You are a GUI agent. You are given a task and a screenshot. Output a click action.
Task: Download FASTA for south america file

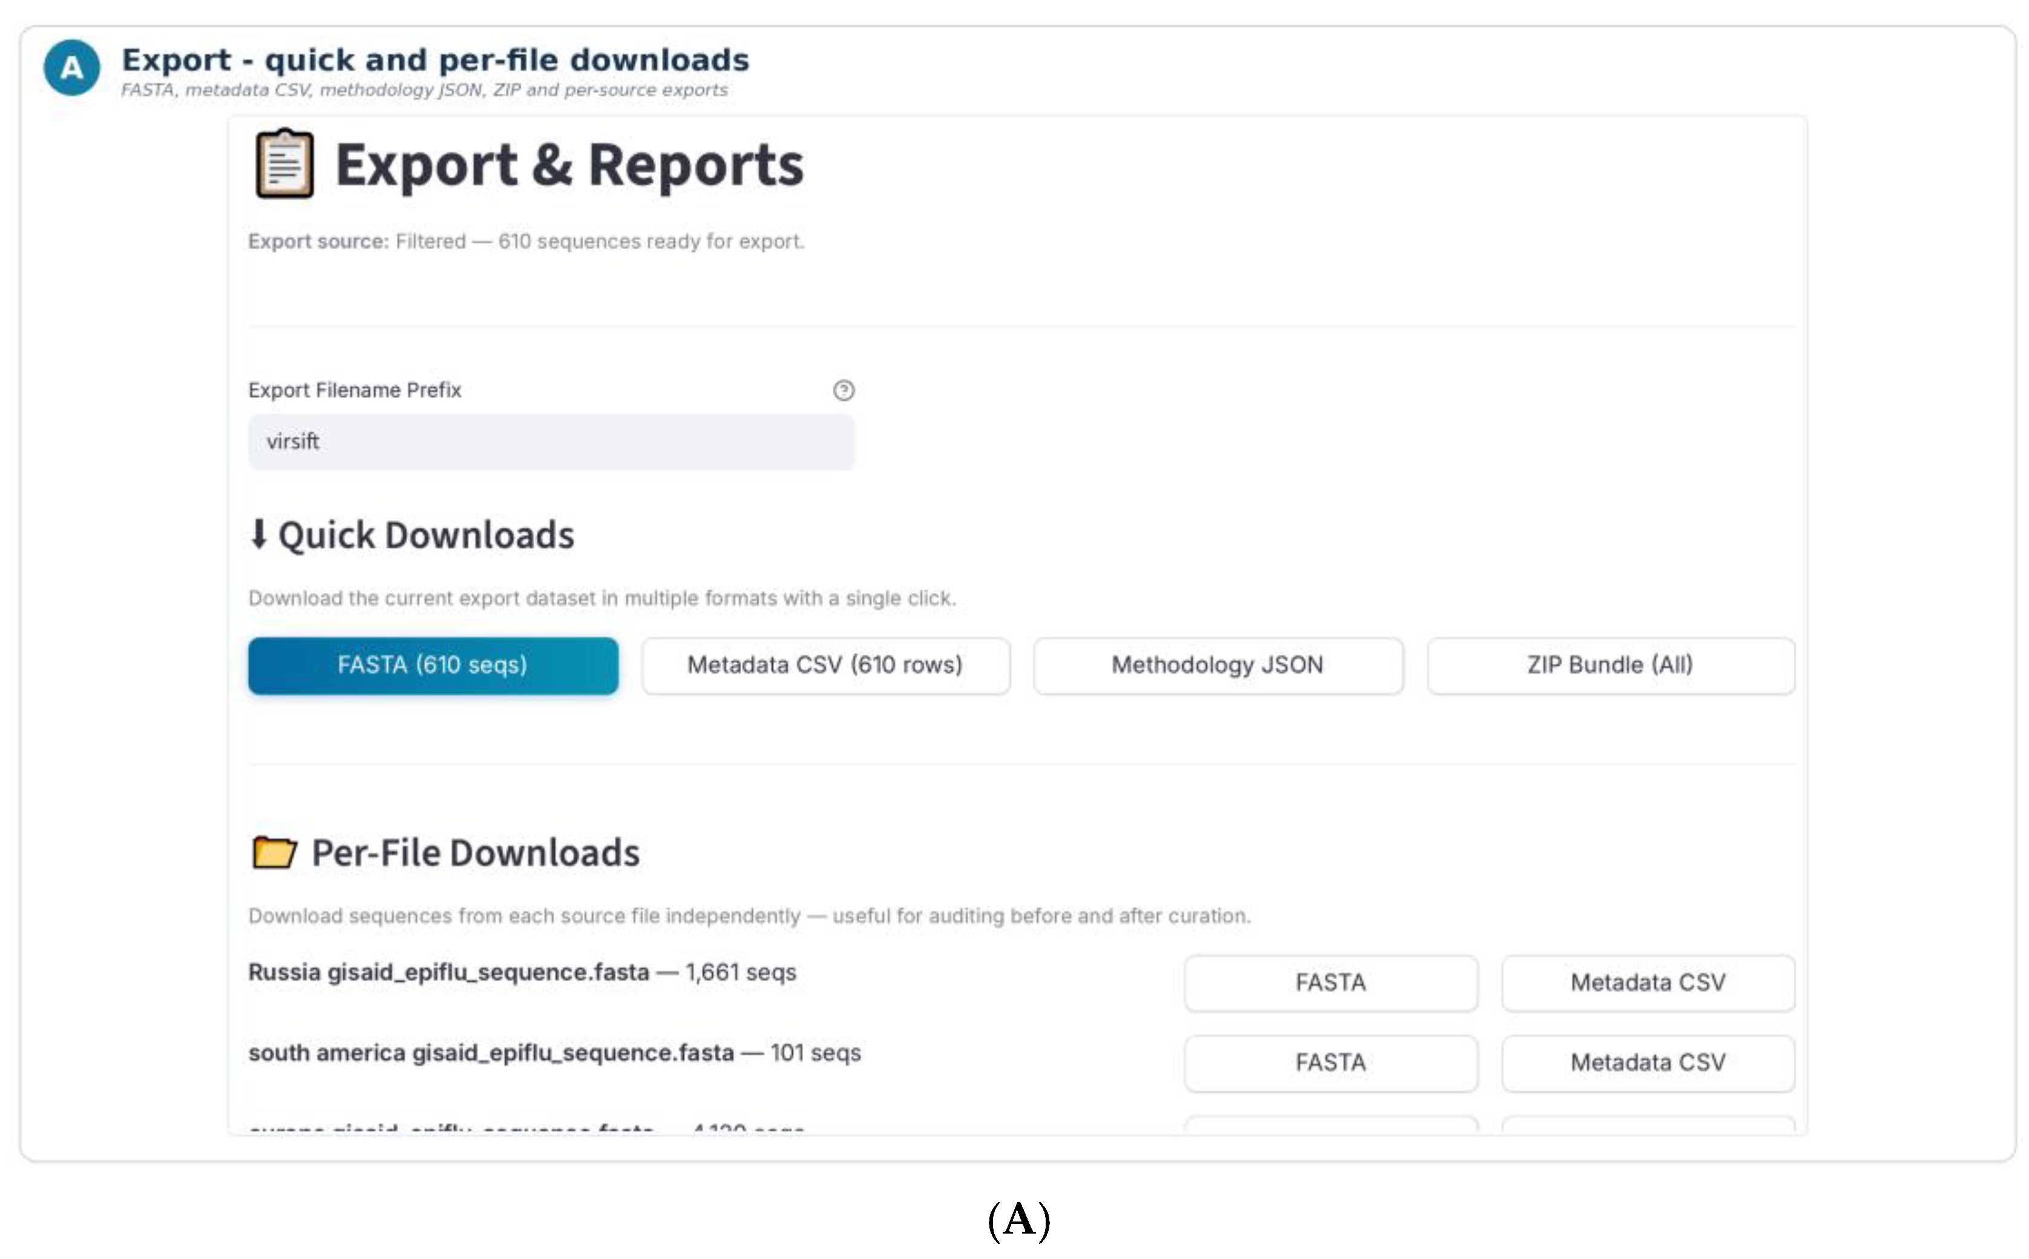tap(1331, 1062)
